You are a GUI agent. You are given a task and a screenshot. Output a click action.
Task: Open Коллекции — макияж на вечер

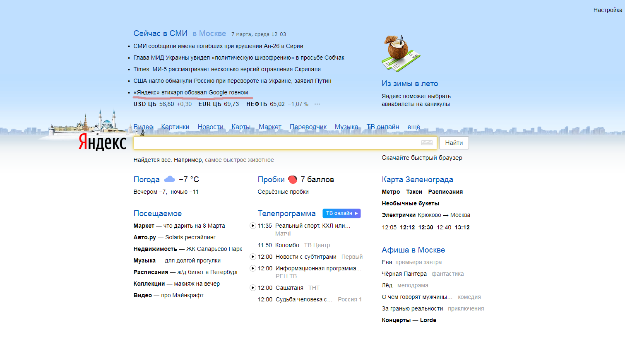coord(176,284)
